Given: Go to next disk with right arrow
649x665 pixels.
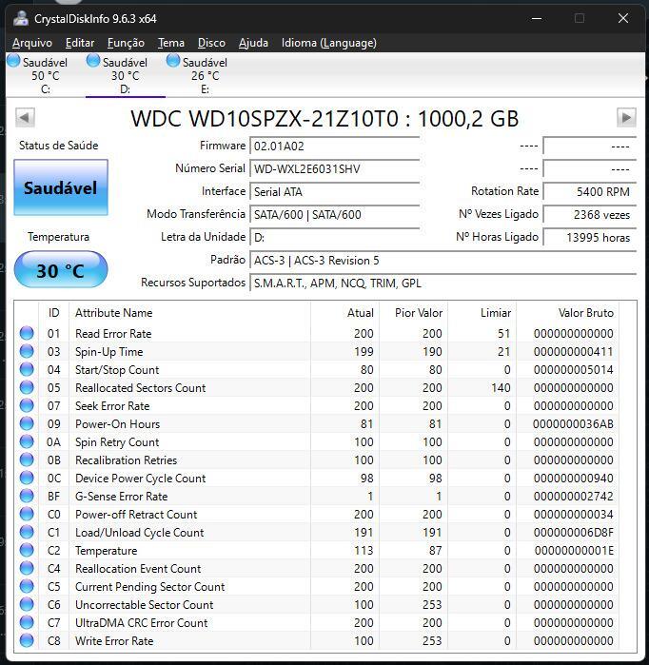Looking at the screenshot, I should click(x=626, y=117).
